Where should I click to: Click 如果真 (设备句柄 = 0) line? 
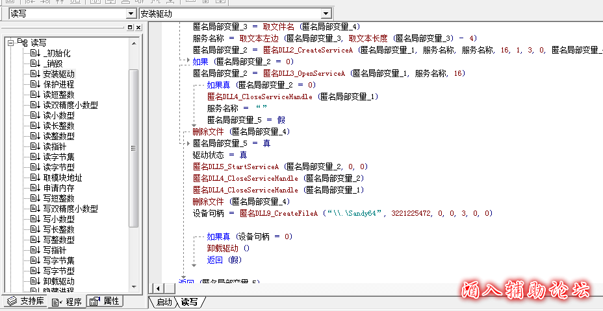tap(250, 236)
